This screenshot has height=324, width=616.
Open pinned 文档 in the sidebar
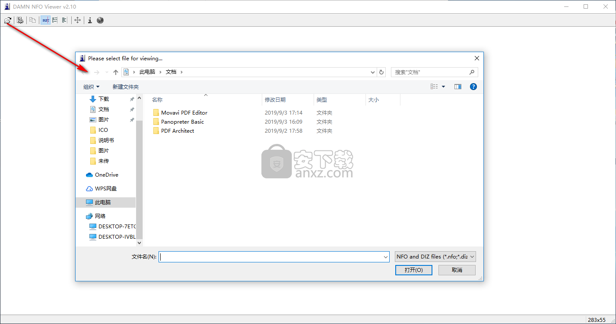pos(104,109)
